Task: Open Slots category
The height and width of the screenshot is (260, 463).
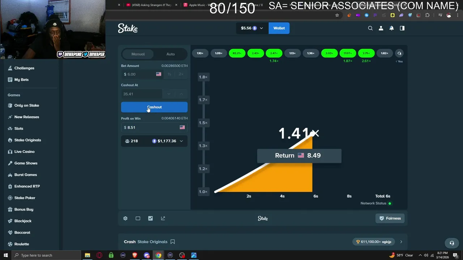Action: tap(18, 129)
